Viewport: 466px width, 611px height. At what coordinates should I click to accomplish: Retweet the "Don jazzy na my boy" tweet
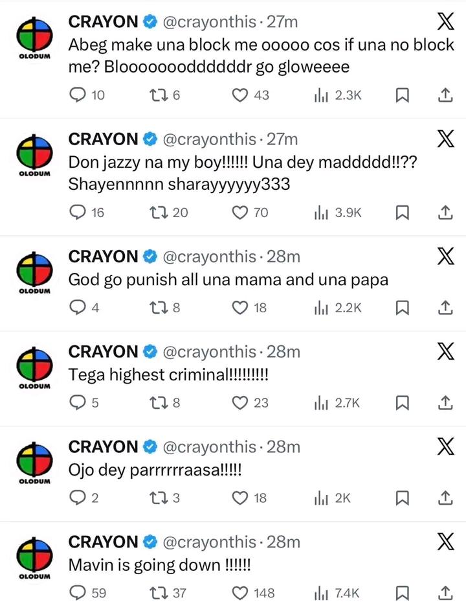(157, 213)
